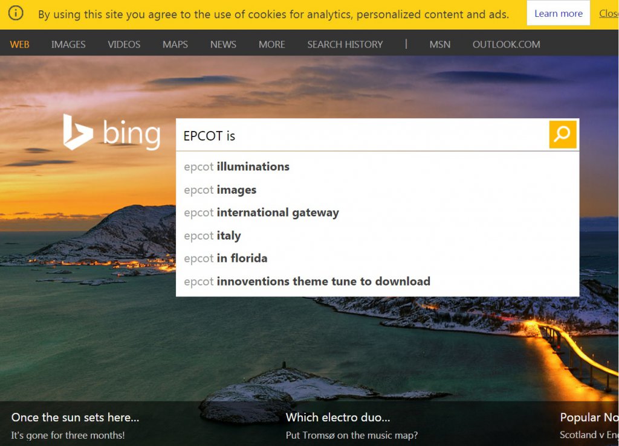Switch to Videos search
The image size is (619, 446).
124,45
